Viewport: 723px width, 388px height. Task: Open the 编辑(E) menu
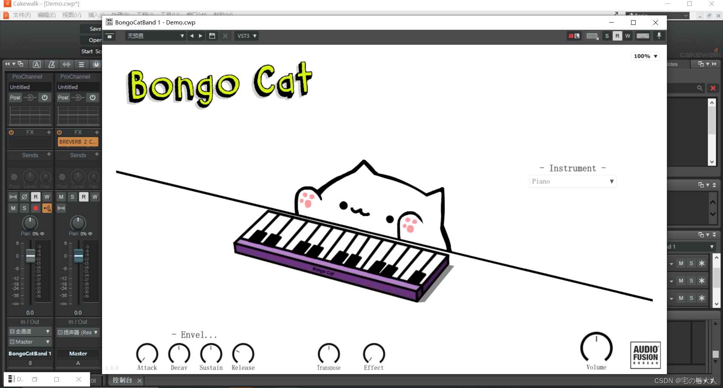[x=47, y=15]
